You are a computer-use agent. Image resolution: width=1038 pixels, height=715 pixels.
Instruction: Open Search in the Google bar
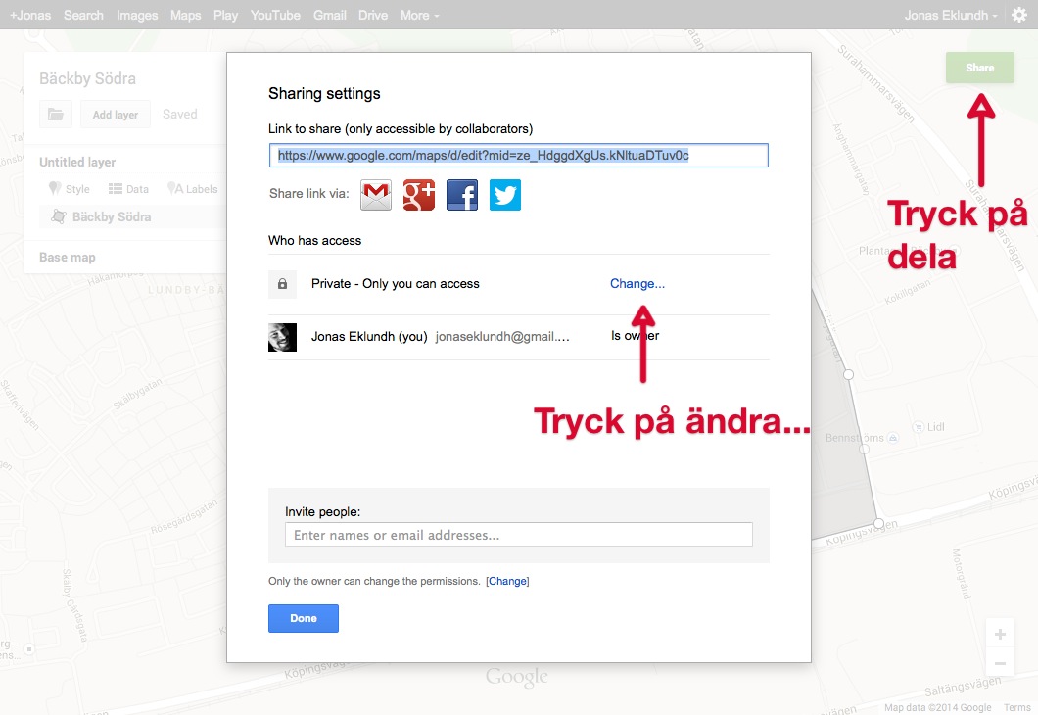point(83,15)
